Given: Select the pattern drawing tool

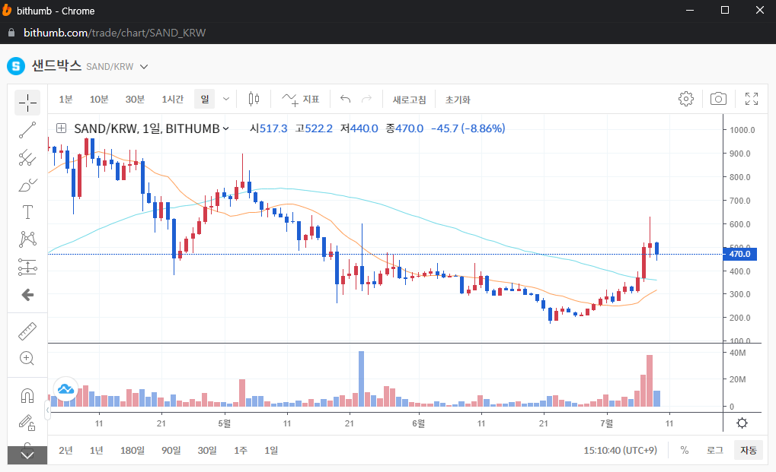Looking at the screenshot, I should pyautogui.click(x=27, y=239).
